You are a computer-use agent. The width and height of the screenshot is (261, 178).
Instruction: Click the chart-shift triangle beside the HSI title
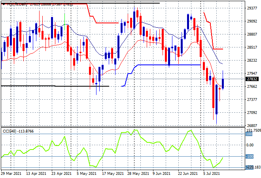4,4
